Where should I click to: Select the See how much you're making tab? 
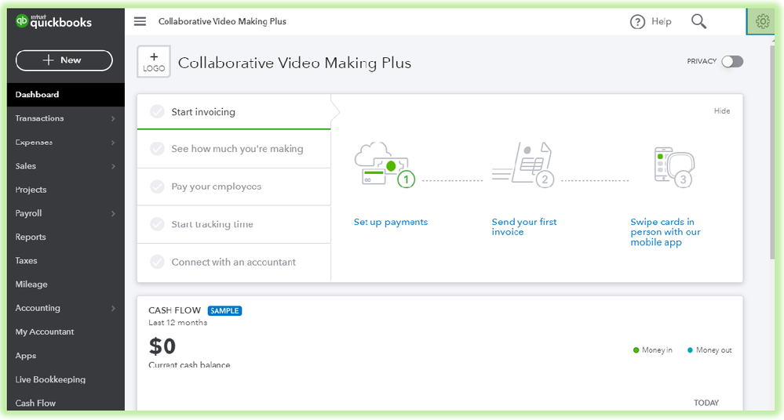[234, 149]
